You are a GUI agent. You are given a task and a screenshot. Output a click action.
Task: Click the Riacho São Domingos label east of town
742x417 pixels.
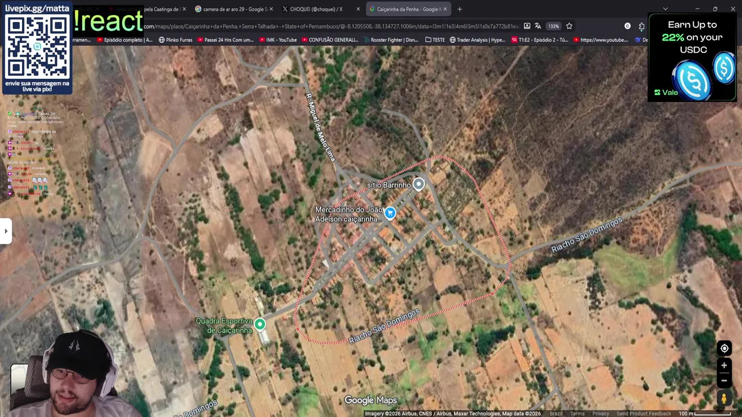[x=586, y=235]
